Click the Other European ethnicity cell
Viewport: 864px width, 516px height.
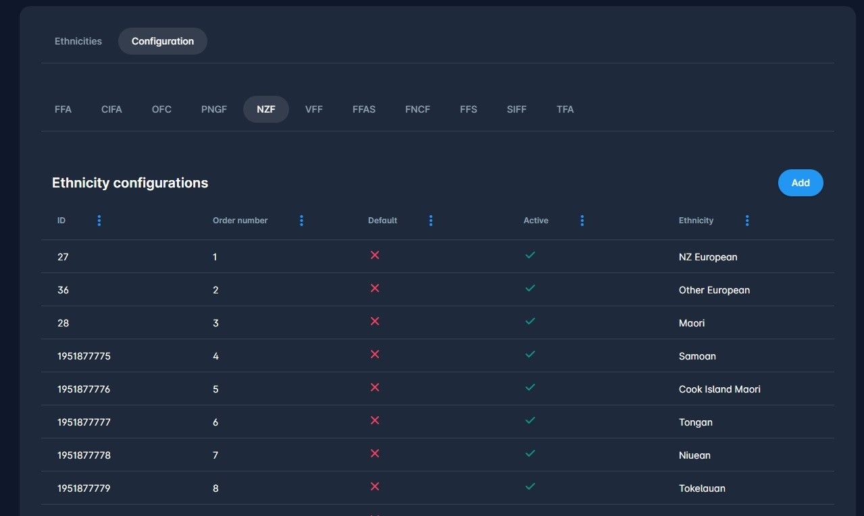pos(714,290)
